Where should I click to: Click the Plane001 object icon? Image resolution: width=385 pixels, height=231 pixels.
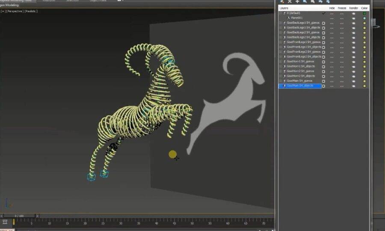pyautogui.click(x=288, y=18)
